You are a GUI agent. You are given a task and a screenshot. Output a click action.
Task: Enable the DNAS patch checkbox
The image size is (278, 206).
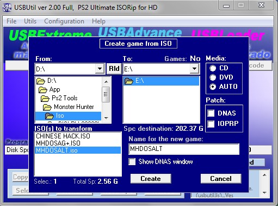coord(211,113)
